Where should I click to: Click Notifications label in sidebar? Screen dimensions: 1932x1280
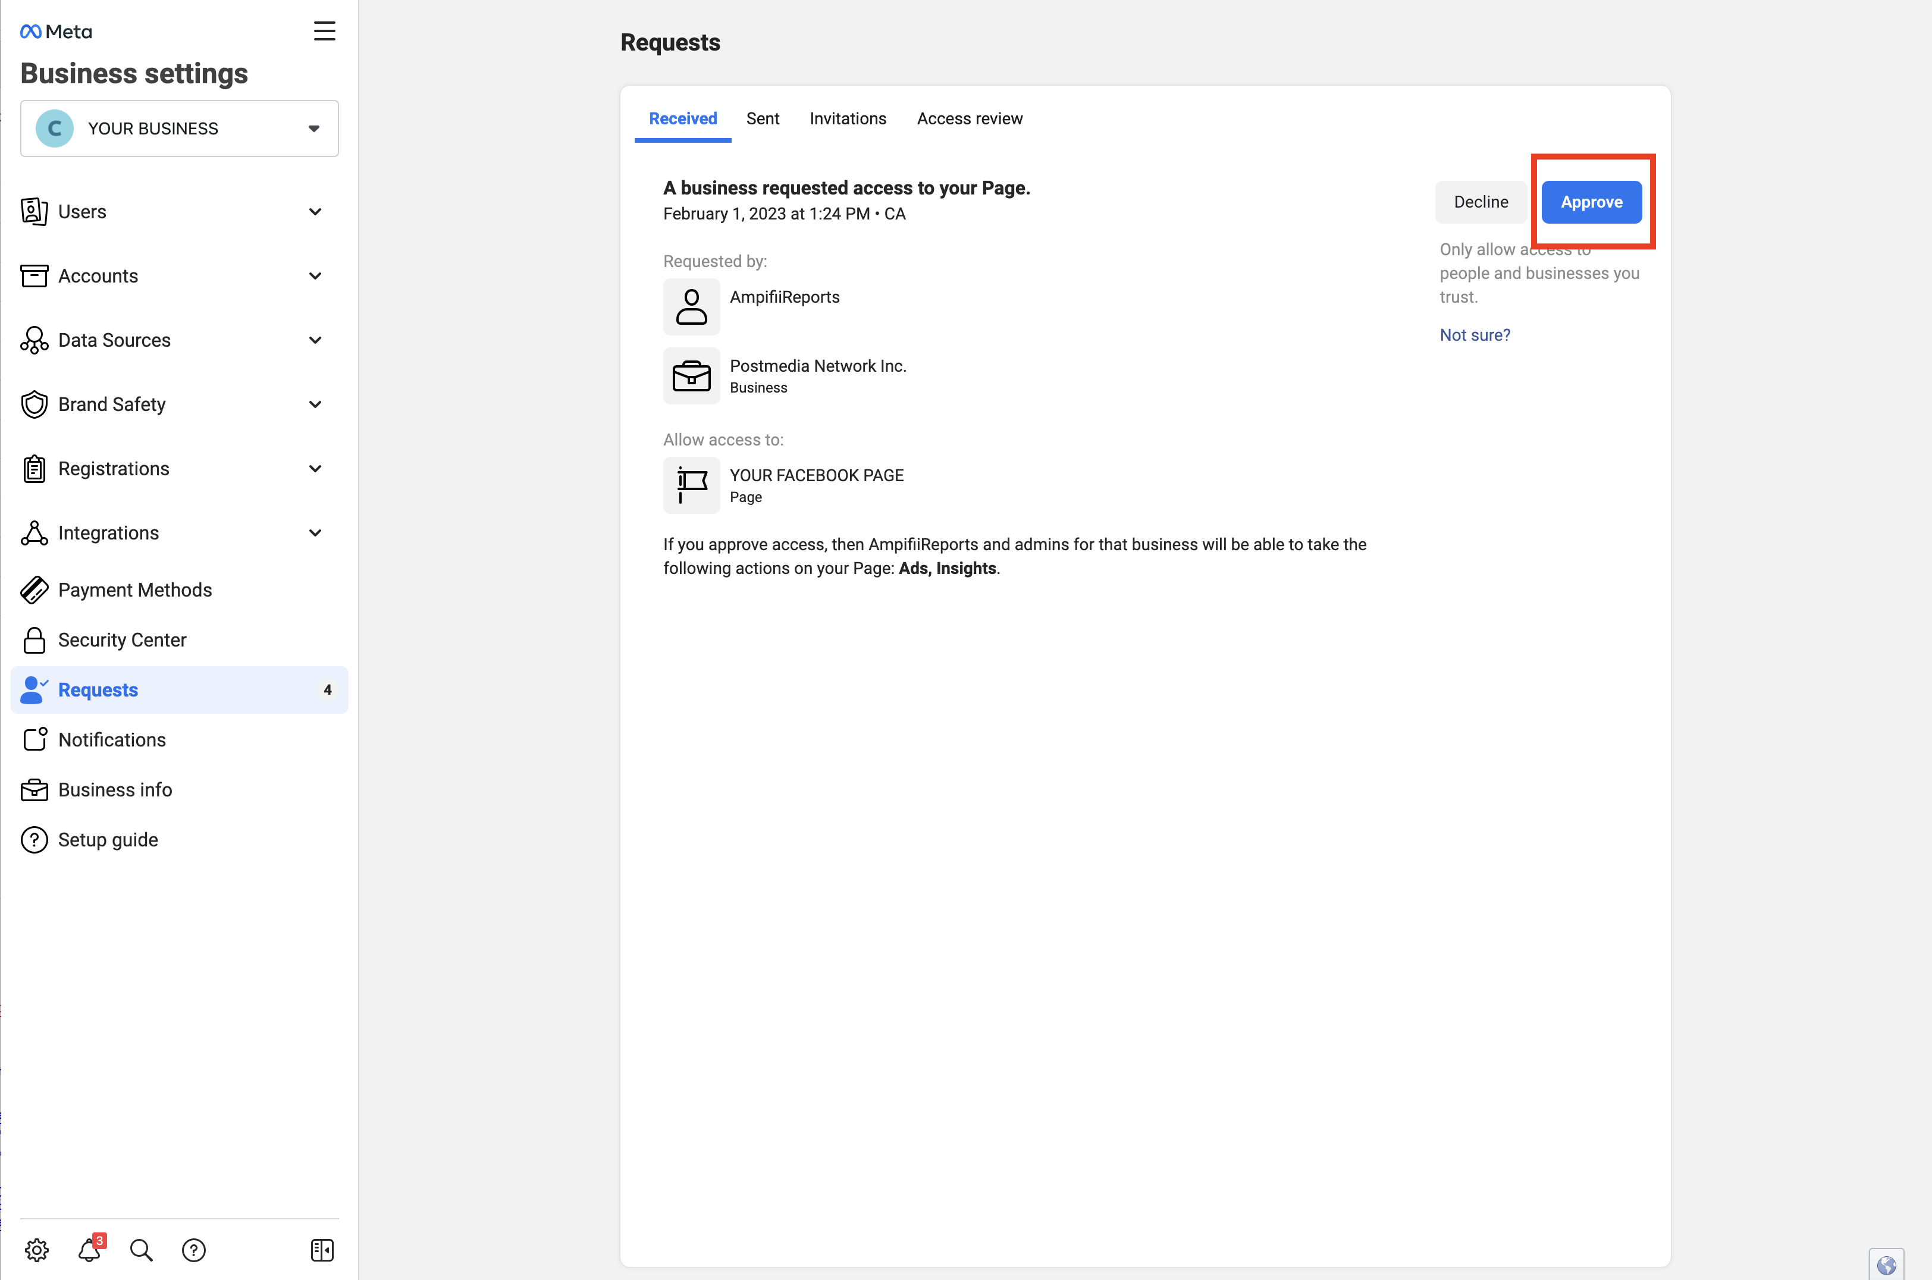112,739
